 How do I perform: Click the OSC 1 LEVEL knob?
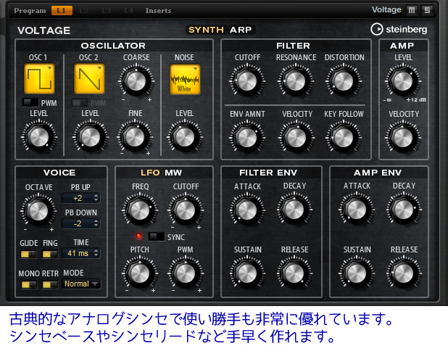click(39, 136)
